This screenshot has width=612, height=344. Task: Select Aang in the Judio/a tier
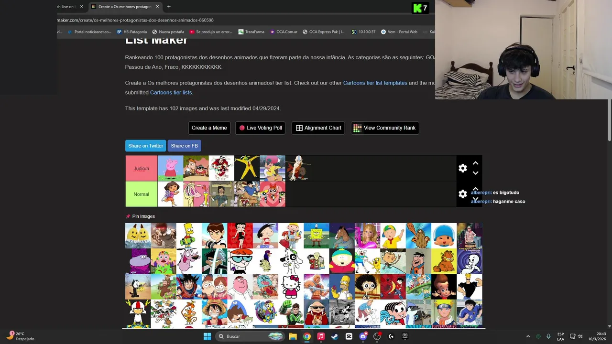(298, 168)
